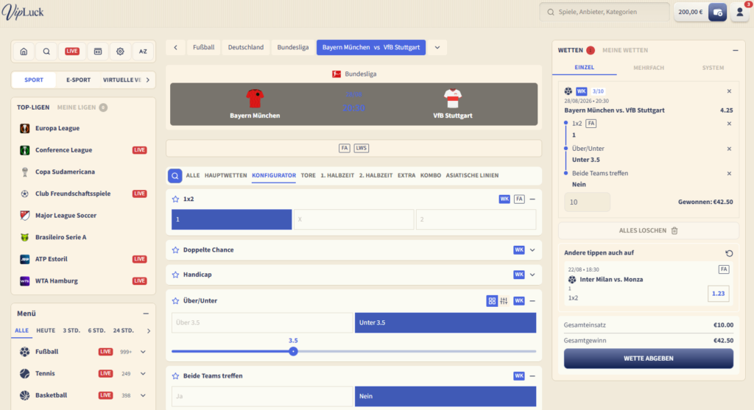Collapse the 1x2 market

coord(532,199)
